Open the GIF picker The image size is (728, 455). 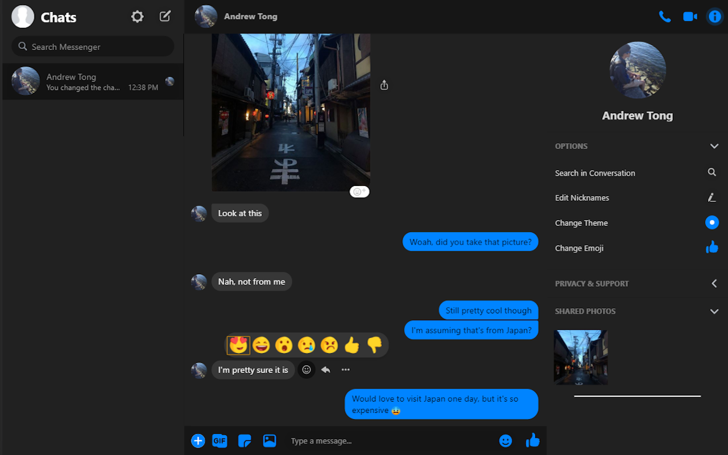(220, 441)
